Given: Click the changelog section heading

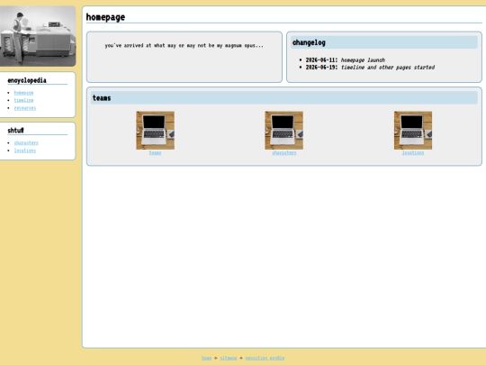Looking at the screenshot, I should pos(384,42).
